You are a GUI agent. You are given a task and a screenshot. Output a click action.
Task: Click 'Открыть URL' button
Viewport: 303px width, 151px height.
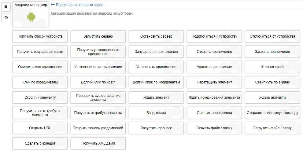tap(40, 128)
